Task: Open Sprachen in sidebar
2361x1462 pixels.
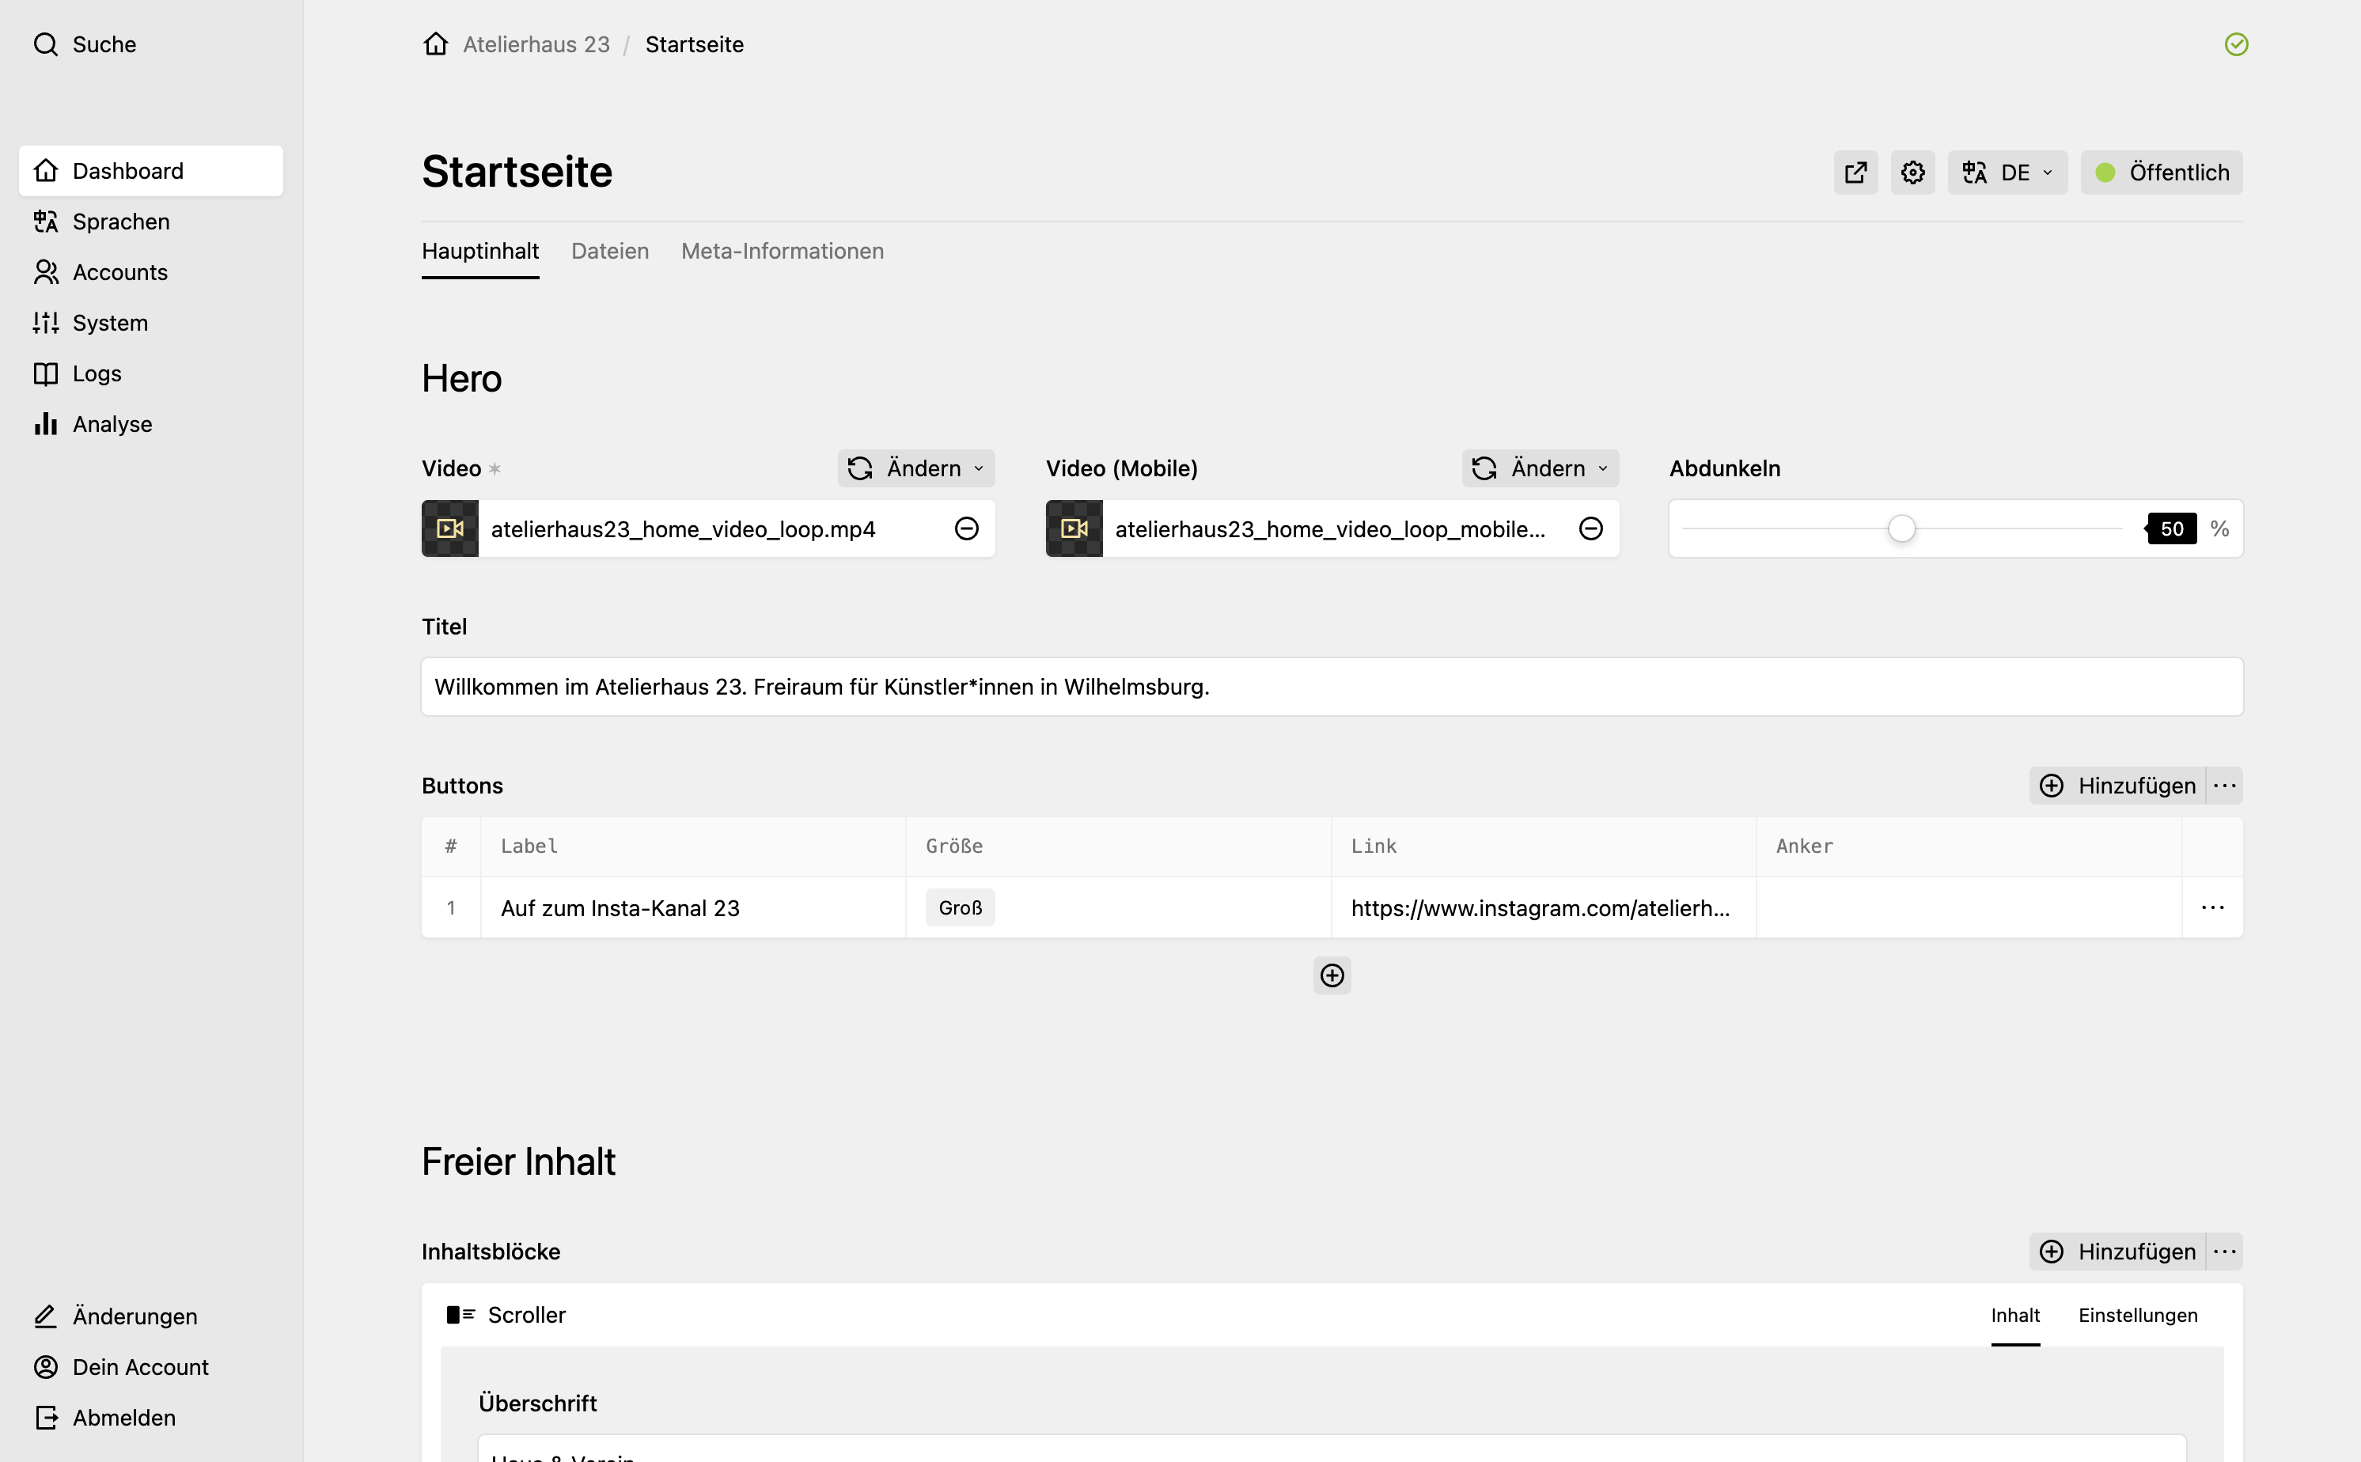Action: 151,222
